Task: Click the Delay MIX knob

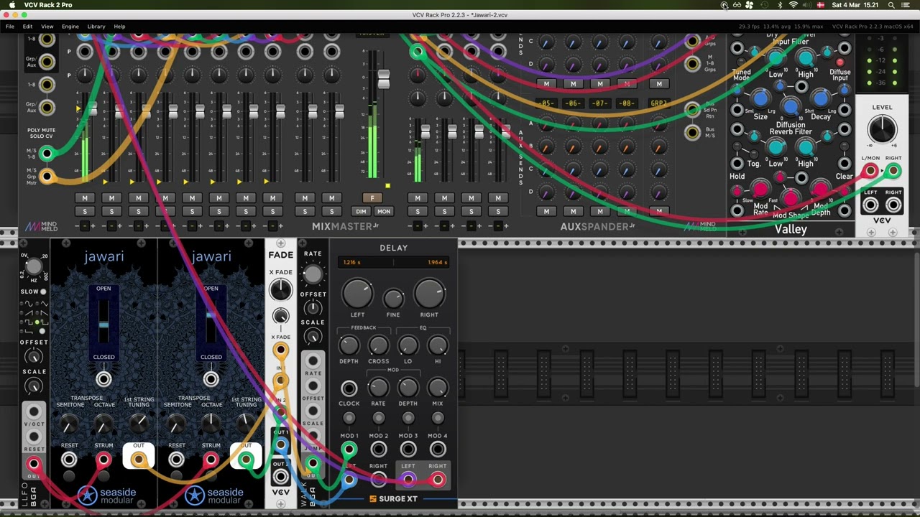Action: (437, 388)
